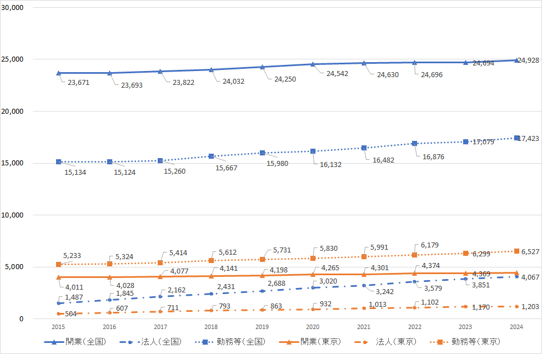This screenshot has width=542, height=354.
Task: Click the 10,000 vertical axis label
Action: click(19, 215)
